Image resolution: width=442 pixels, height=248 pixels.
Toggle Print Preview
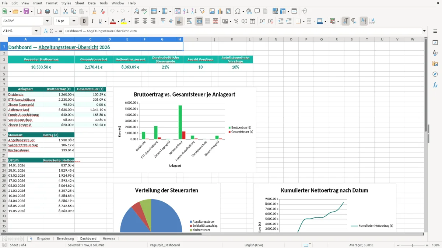pyautogui.click(x=56, y=11)
